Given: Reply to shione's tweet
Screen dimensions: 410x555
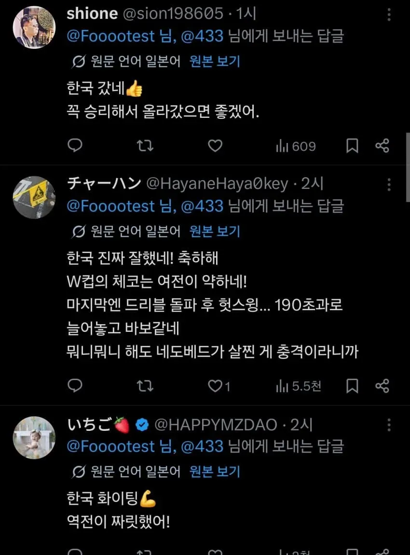Looking at the screenshot, I should click(75, 145).
